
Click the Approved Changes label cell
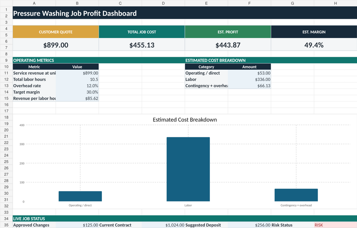click(x=34, y=225)
